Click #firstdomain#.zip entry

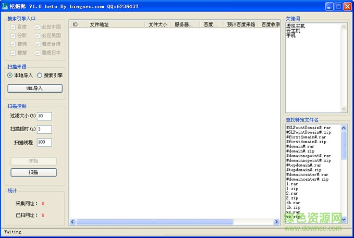click(306, 142)
